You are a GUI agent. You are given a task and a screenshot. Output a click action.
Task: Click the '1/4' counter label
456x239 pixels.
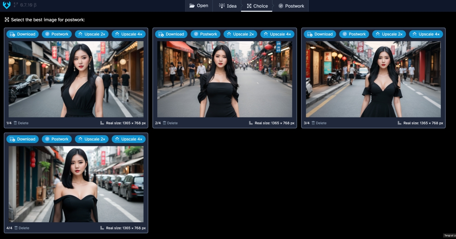tap(9, 123)
